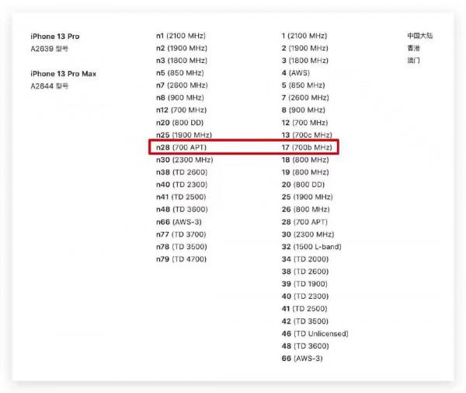The image size is (466, 393).
Task: Click LTE band 5 (850 MHz)
Action: pos(303,85)
